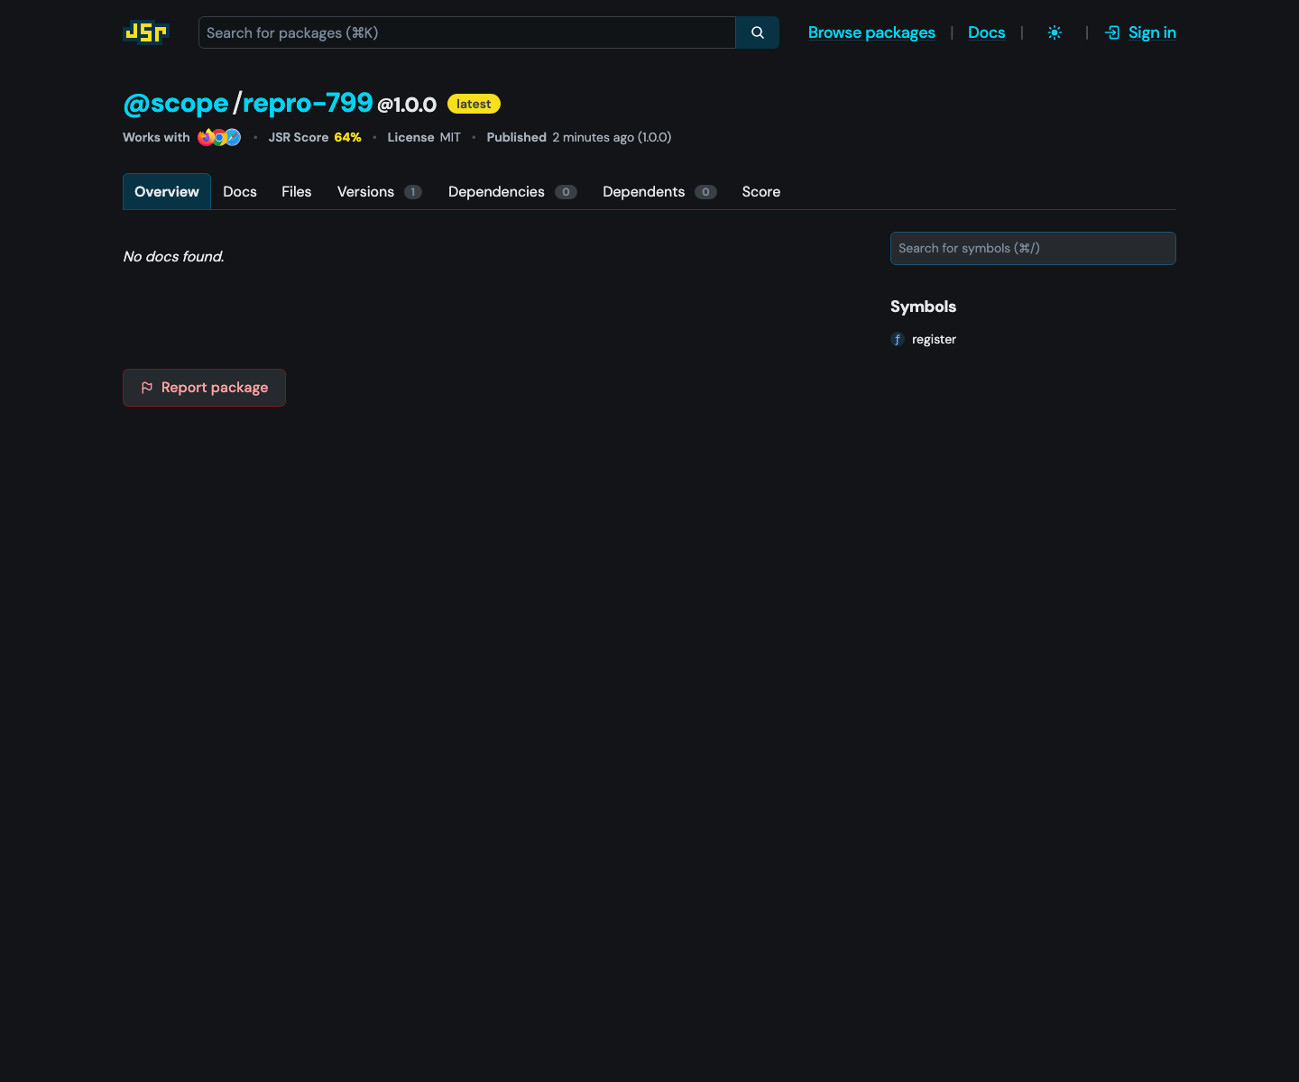Open the Versions tab
The height and width of the screenshot is (1082, 1299).
[x=379, y=191]
